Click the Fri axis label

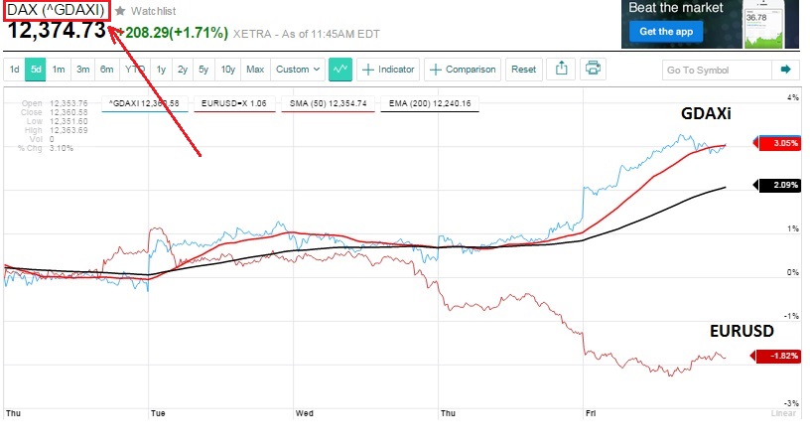(x=591, y=413)
